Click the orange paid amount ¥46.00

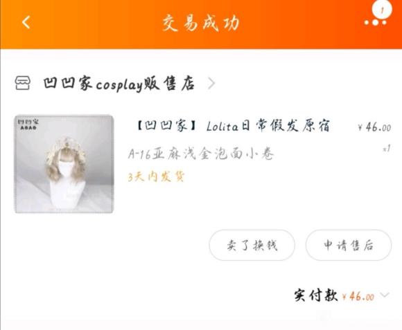tap(358, 297)
